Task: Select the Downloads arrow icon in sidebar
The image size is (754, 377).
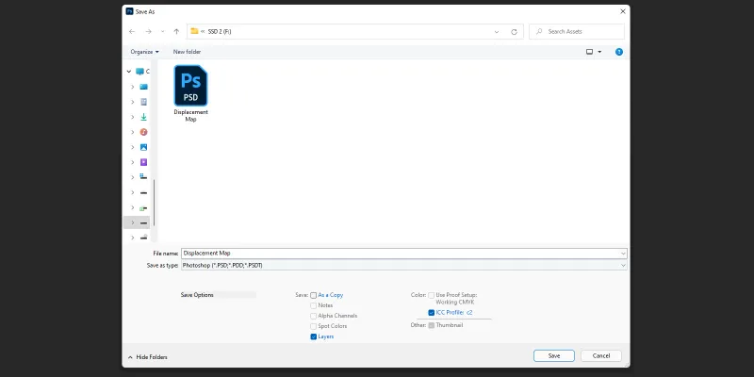Action: 143,117
